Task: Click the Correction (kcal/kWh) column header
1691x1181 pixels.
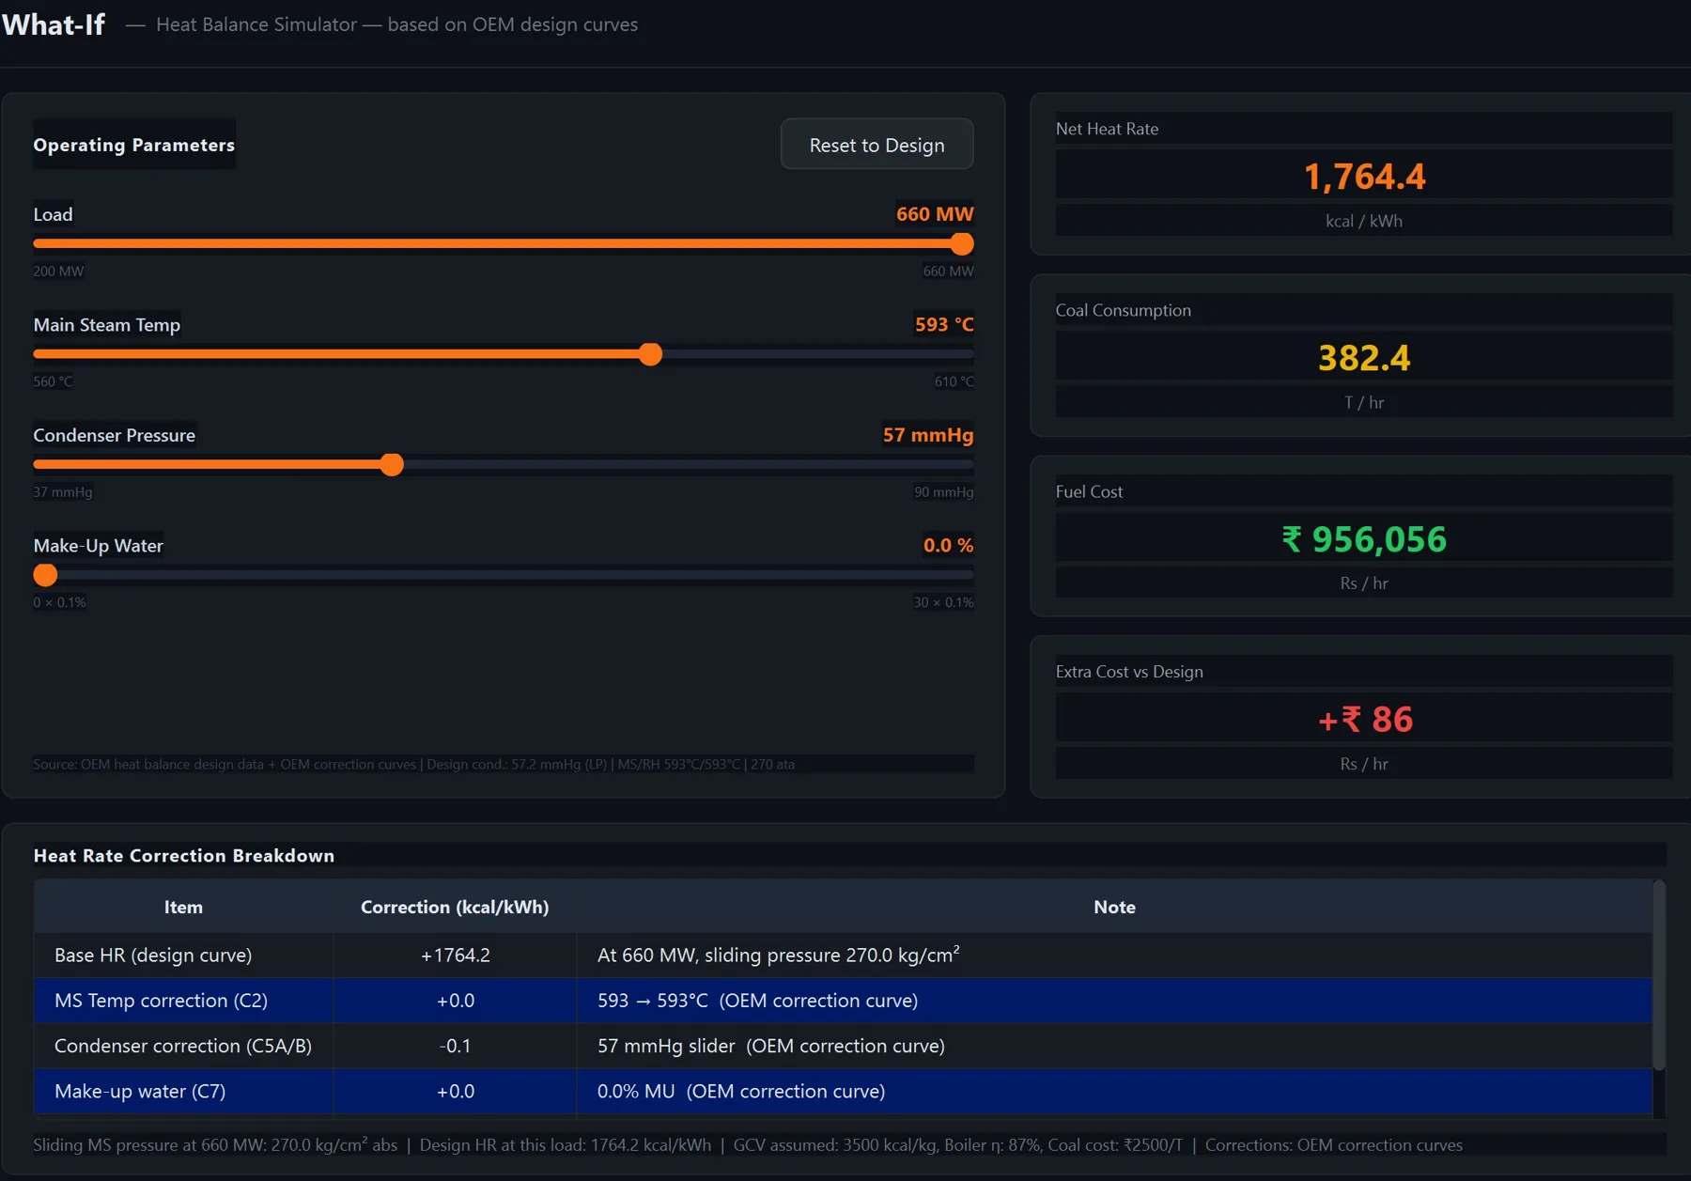Action: (x=455, y=907)
